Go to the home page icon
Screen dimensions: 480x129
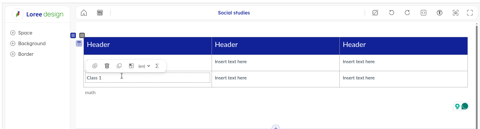(84, 13)
